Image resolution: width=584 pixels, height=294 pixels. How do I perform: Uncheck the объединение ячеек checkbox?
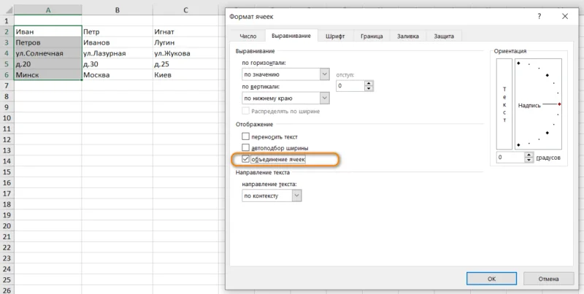[x=246, y=158]
